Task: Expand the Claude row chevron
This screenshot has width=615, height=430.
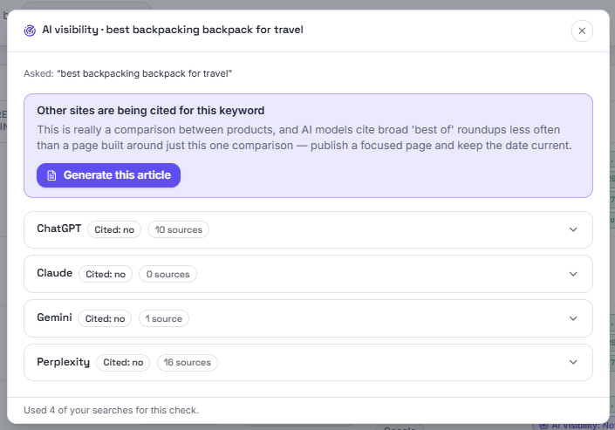Action: 573,274
